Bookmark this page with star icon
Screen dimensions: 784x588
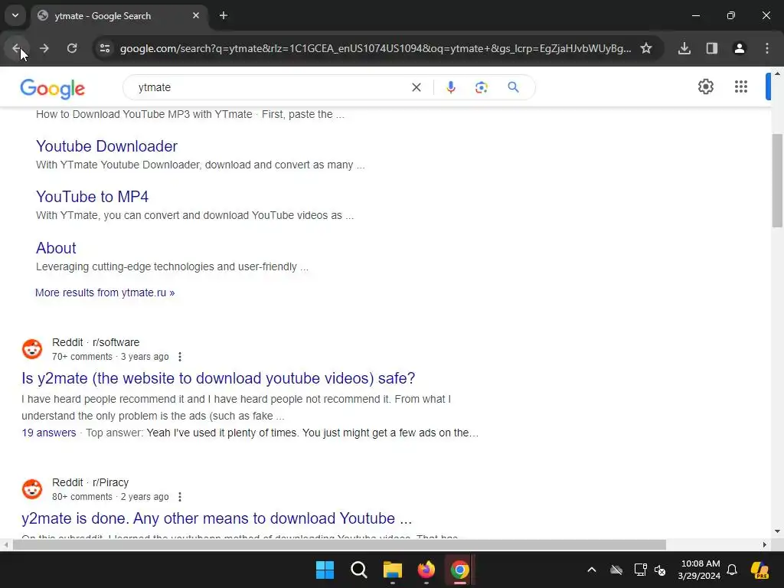pos(646,48)
